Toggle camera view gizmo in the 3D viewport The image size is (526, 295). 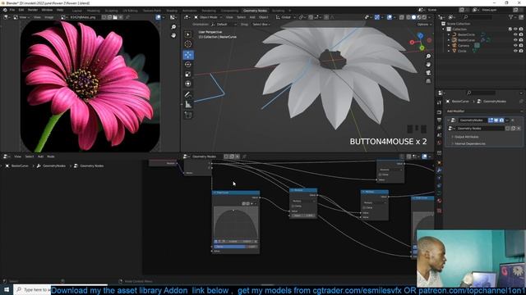tap(428, 73)
